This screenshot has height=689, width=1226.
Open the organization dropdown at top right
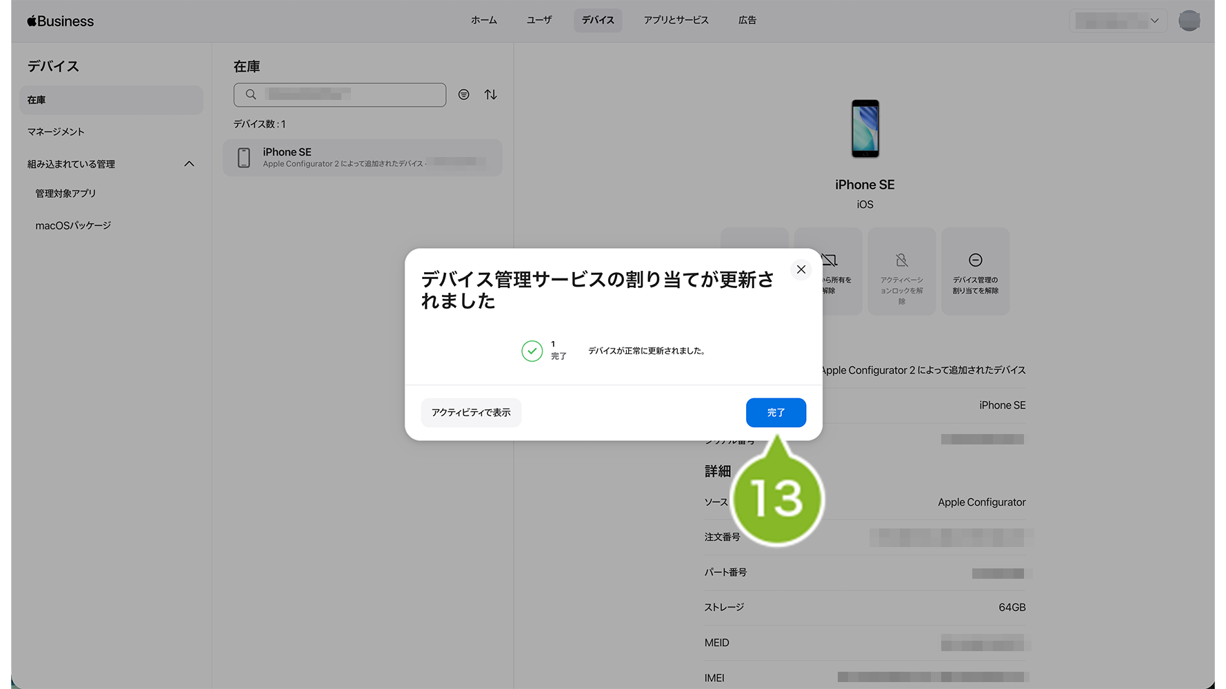1118,21
